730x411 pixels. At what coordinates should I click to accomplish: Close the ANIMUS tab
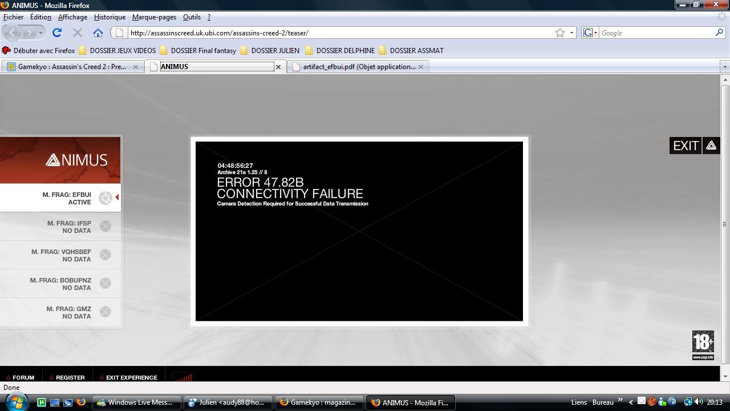pyautogui.click(x=278, y=67)
